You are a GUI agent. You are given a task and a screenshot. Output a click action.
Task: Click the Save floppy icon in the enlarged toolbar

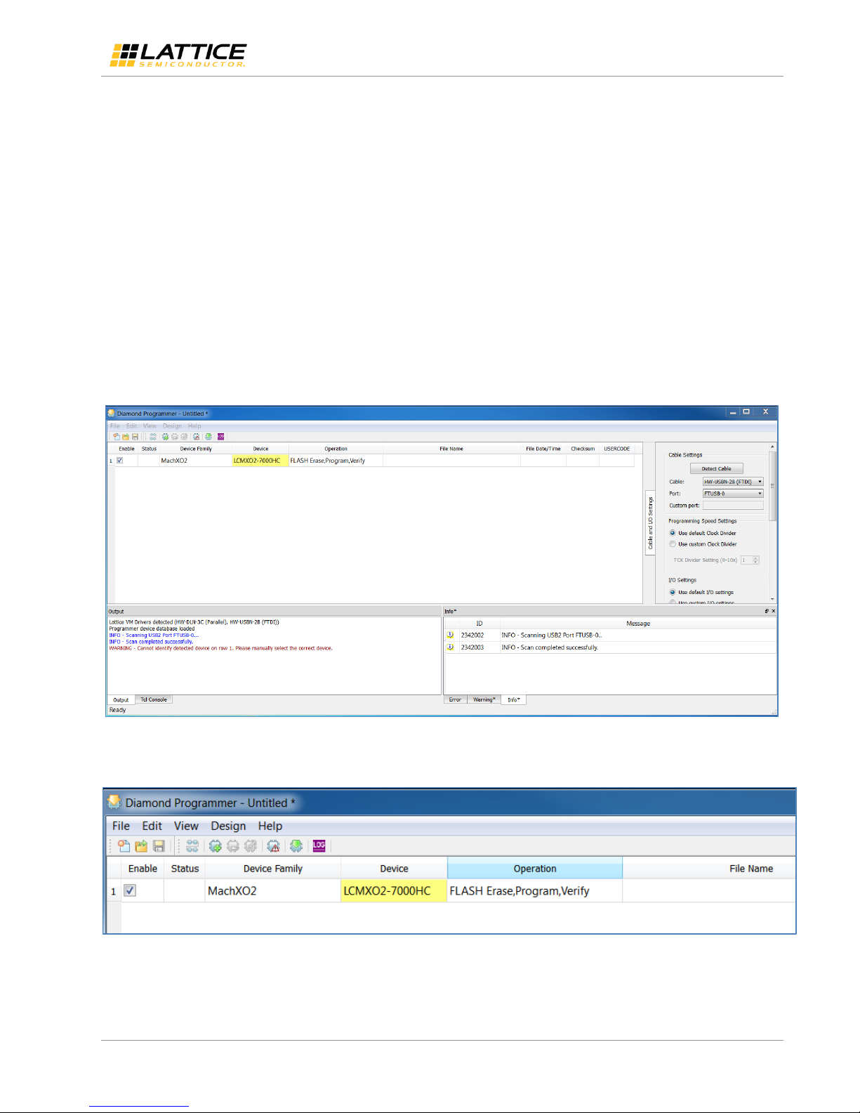pyautogui.click(x=159, y=846)
